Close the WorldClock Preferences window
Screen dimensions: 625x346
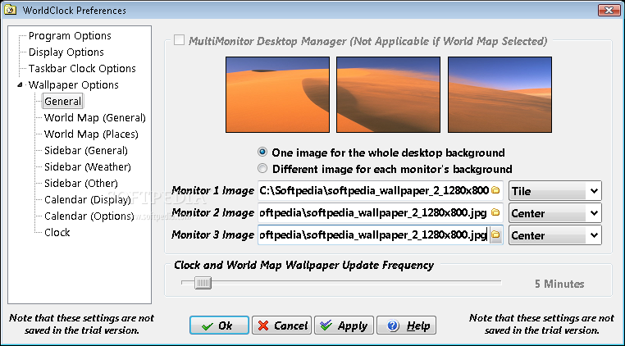pos(609,11)
